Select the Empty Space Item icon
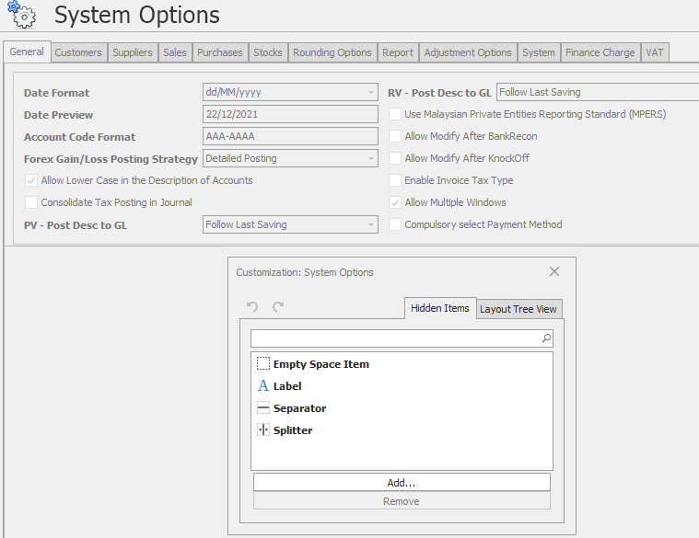699x538 pixels. (x=263, y=364)
